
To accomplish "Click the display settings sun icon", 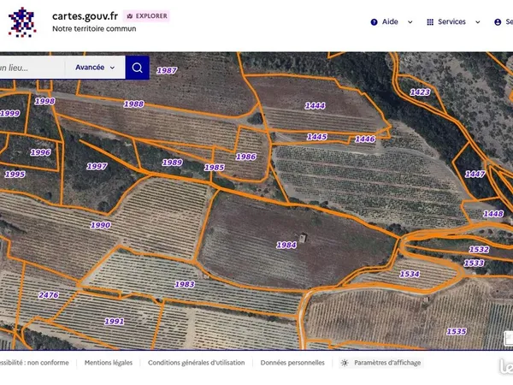I will tap(345, 363).
